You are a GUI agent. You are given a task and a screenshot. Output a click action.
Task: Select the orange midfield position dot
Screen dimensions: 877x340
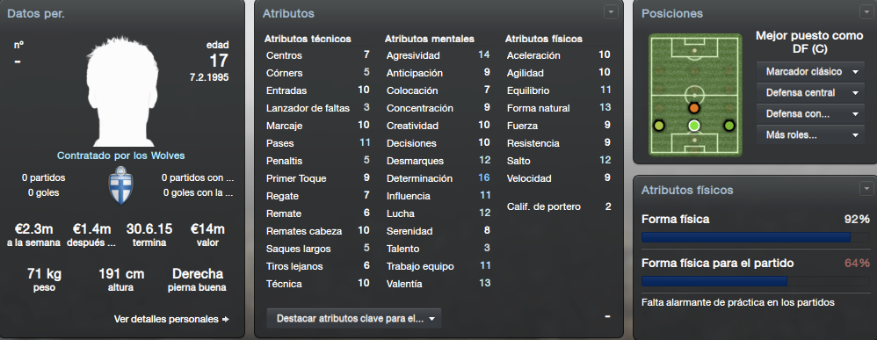coord(694,108)
